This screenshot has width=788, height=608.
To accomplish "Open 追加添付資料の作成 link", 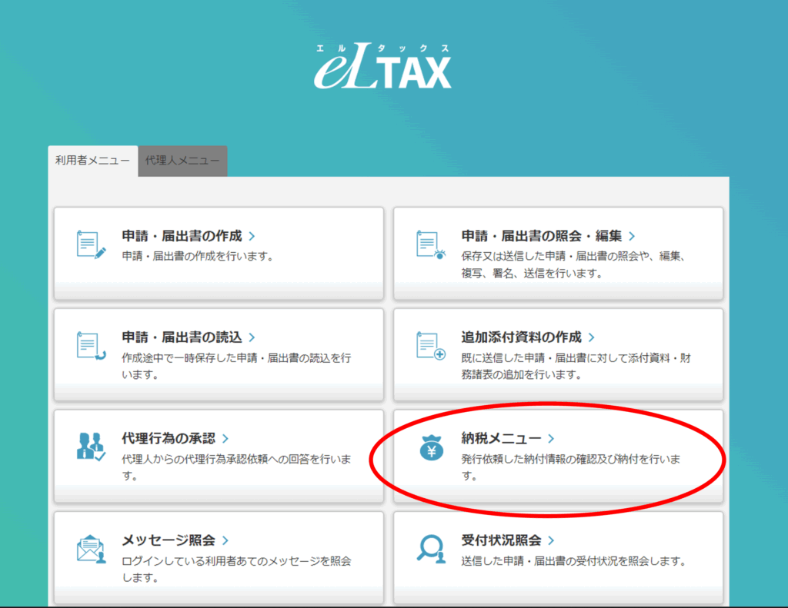I will [522, 337].
